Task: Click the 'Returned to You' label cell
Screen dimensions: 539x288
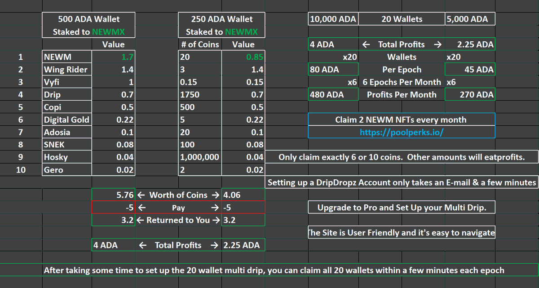Action: 178,220
